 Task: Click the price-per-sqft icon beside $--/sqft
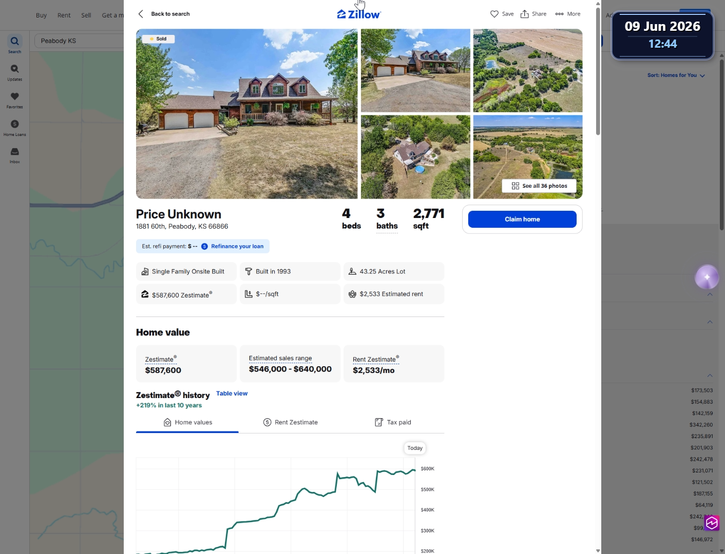pos(249,294)
